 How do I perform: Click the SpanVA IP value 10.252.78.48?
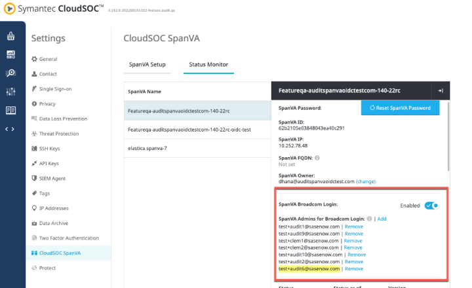(x=293, y=146)
